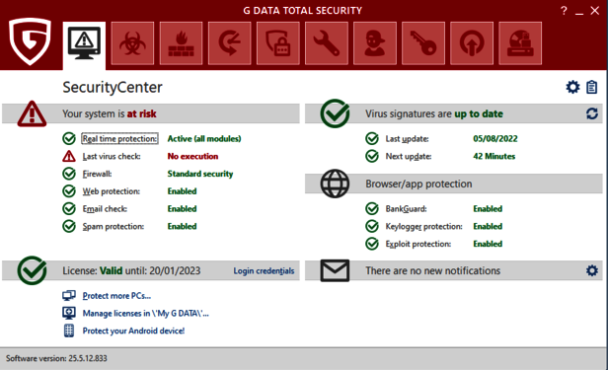Open the Password Manager lock icon
This screenshot has width=608, height=370.
pyautogui.click(x=278, y=43)
